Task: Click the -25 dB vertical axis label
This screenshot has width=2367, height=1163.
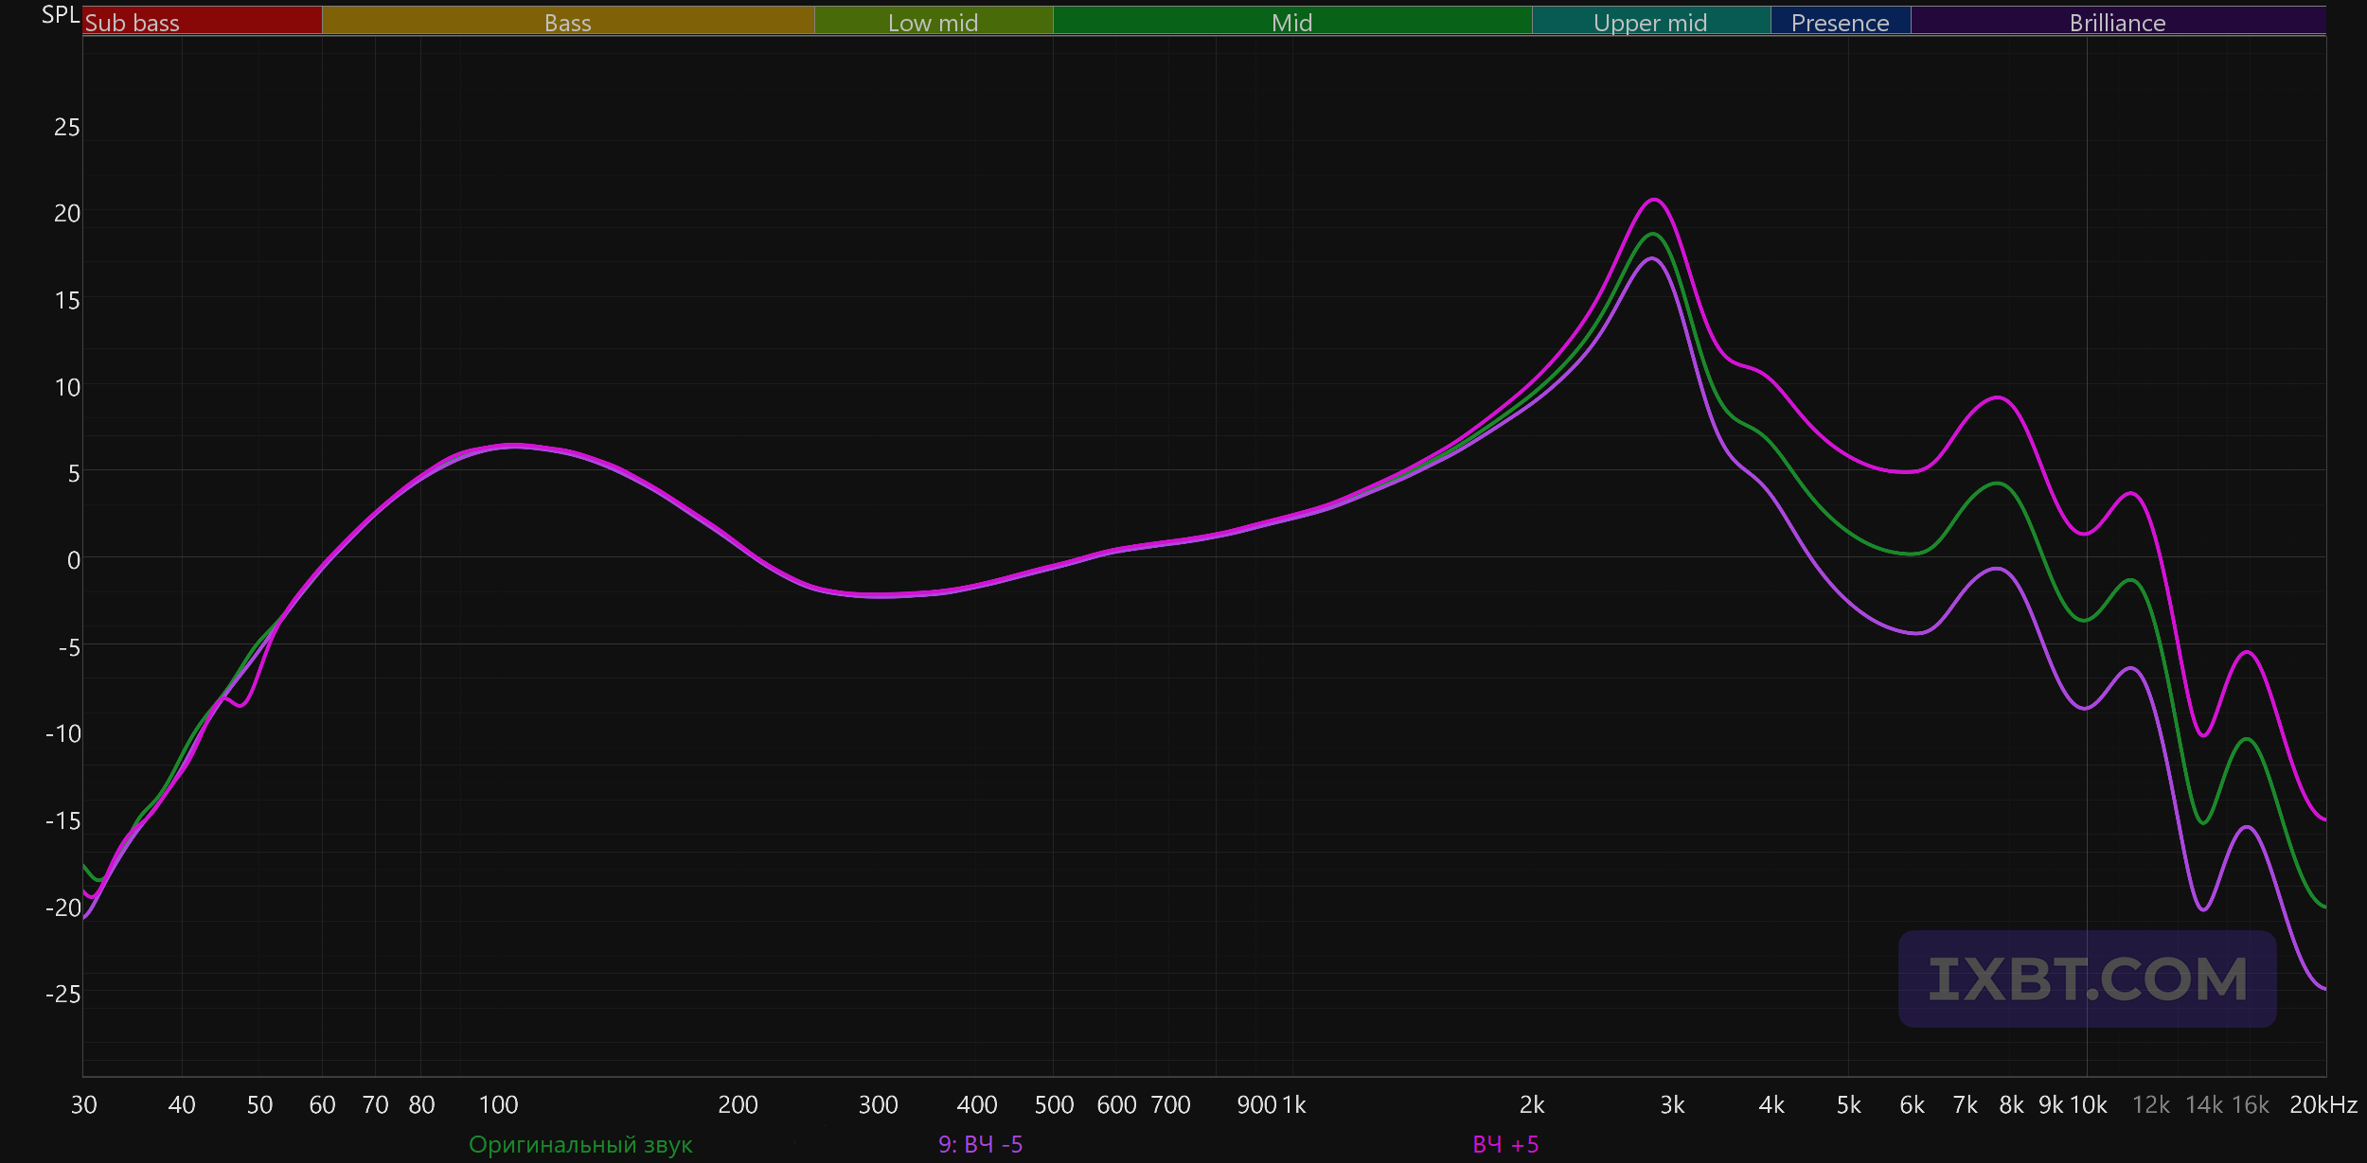Action: coord(62,995)
